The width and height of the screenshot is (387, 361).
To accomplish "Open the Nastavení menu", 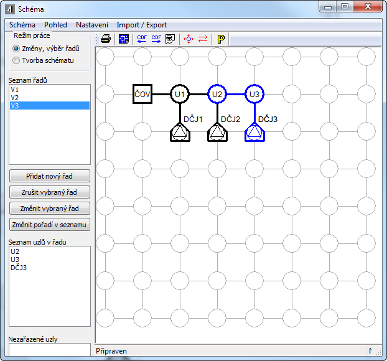I will 92,25.
